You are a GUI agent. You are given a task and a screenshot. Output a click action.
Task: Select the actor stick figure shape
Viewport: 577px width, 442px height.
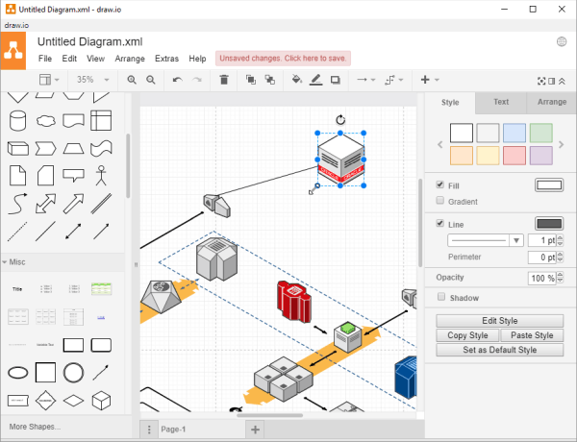point(102,175)
